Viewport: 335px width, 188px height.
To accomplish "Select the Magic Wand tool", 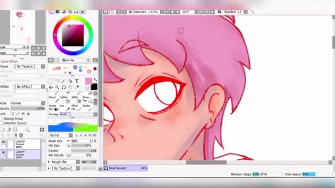I will tap(64, 81).
